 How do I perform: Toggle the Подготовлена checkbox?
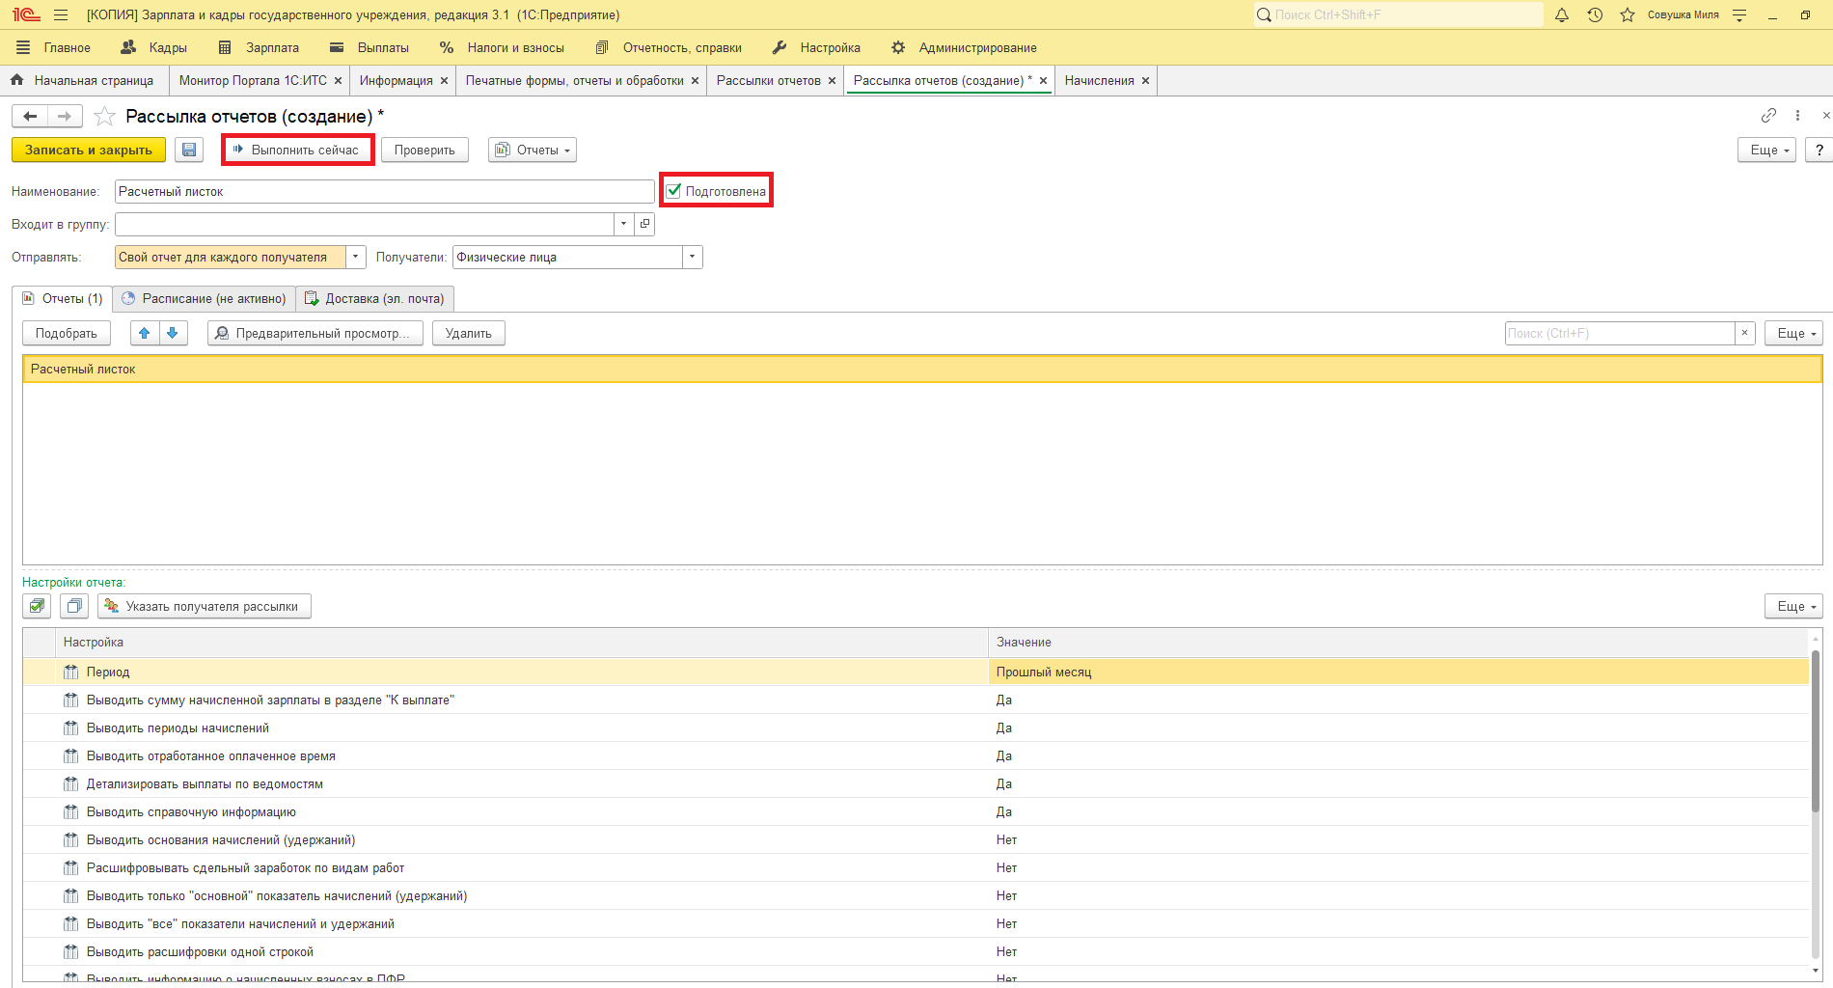tap(673, 191)
